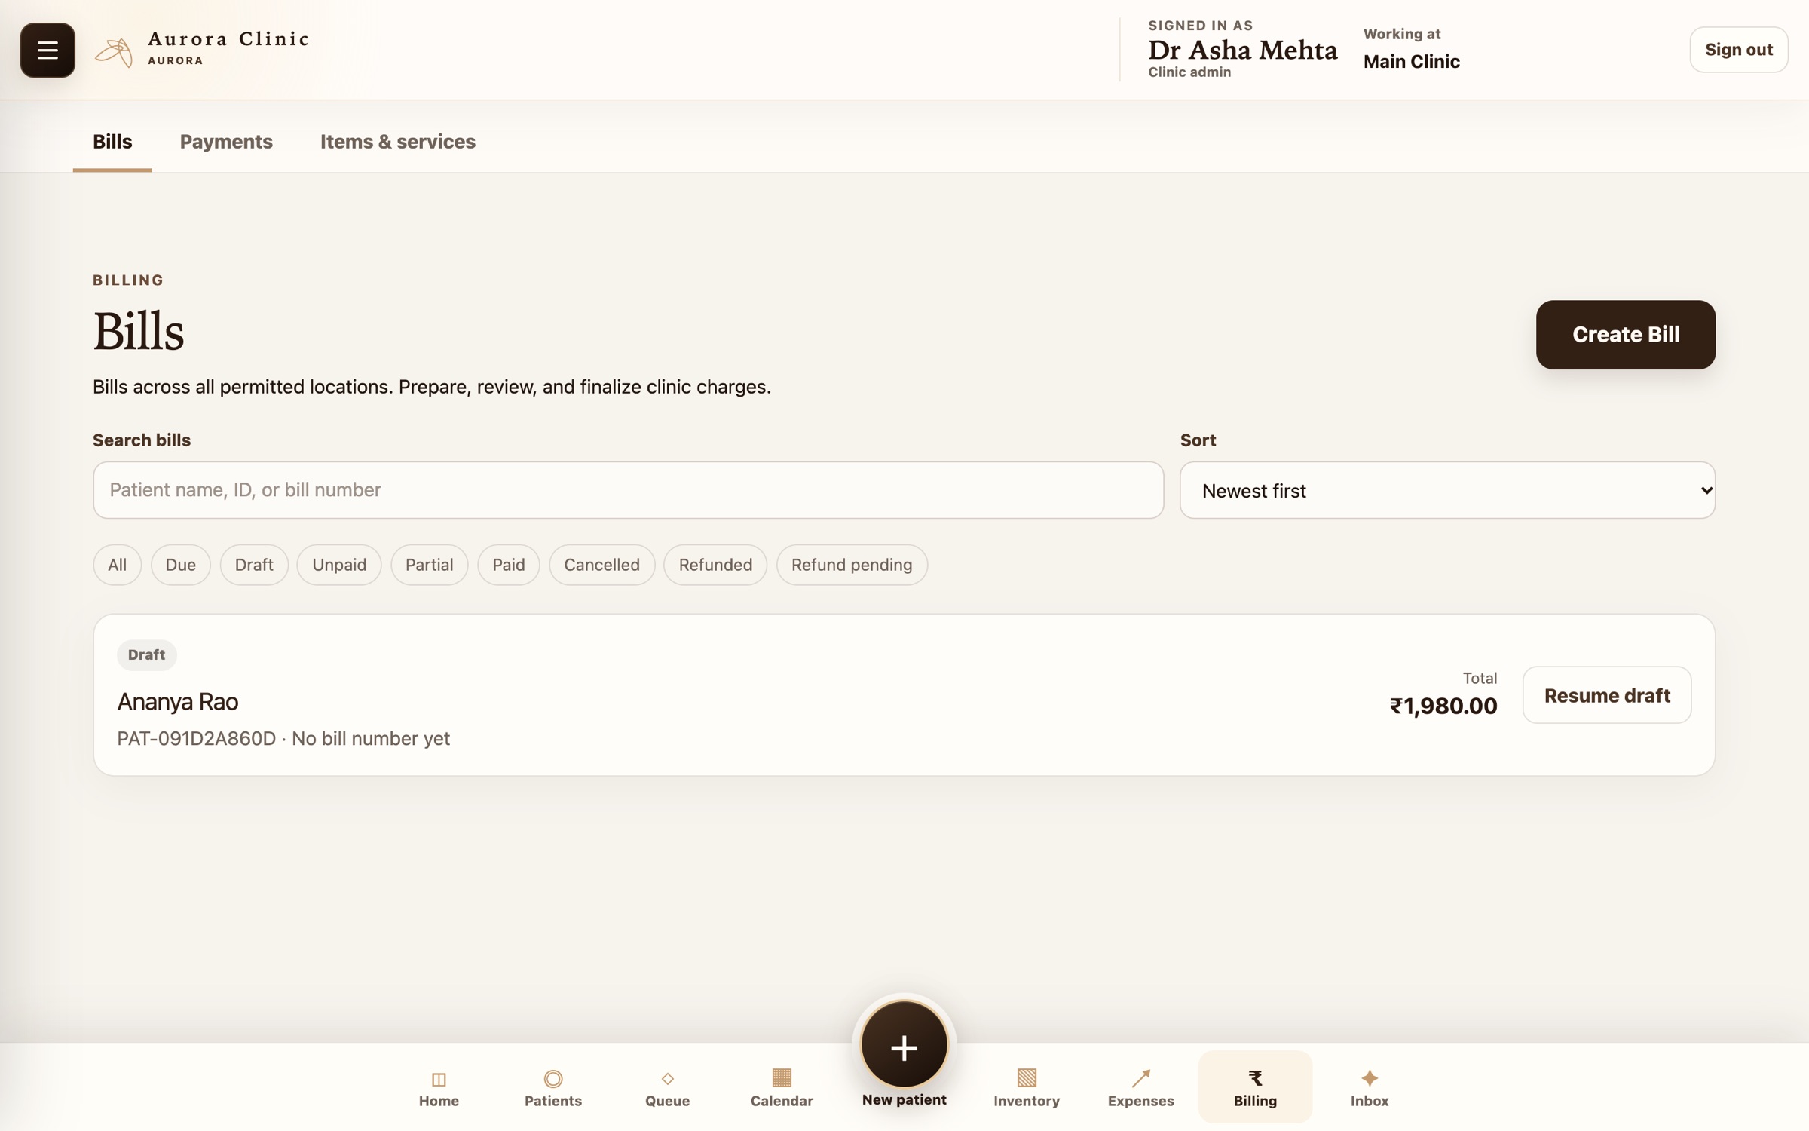Open the Sort dropdown showing Newest first
The image size is (1809, 1131).
pyautogui.click(x=1447, y=490)
